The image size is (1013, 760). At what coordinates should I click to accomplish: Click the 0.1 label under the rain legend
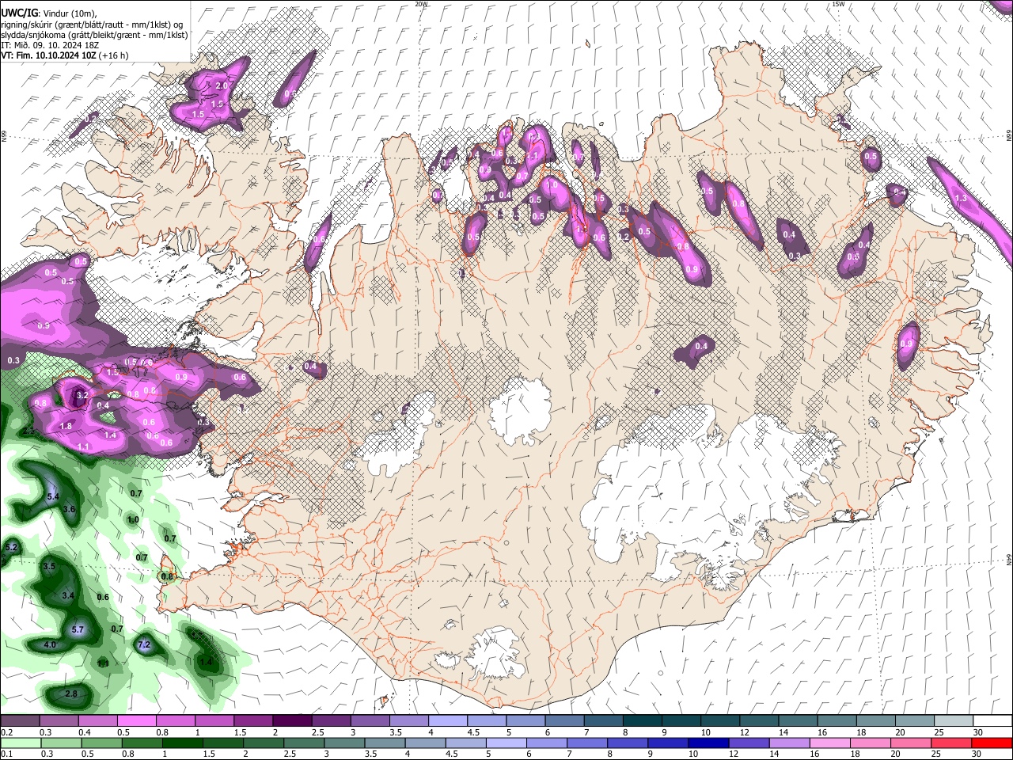6,754
